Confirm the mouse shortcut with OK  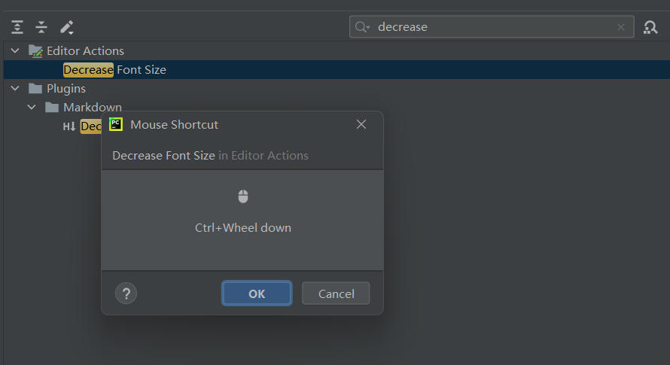[257, 294]
